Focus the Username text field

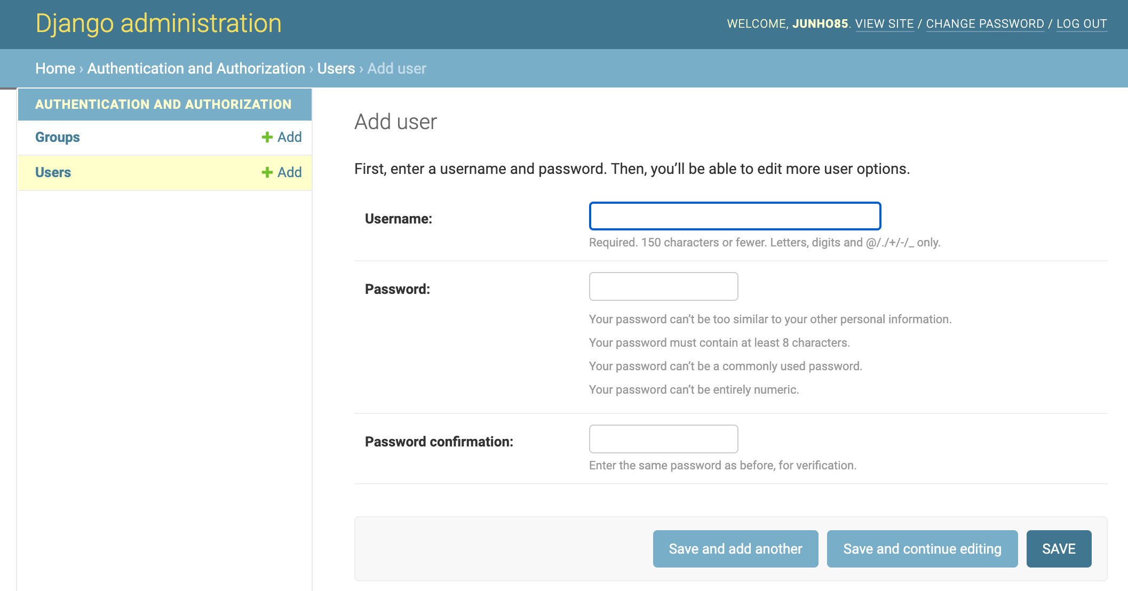coord(734,216)
